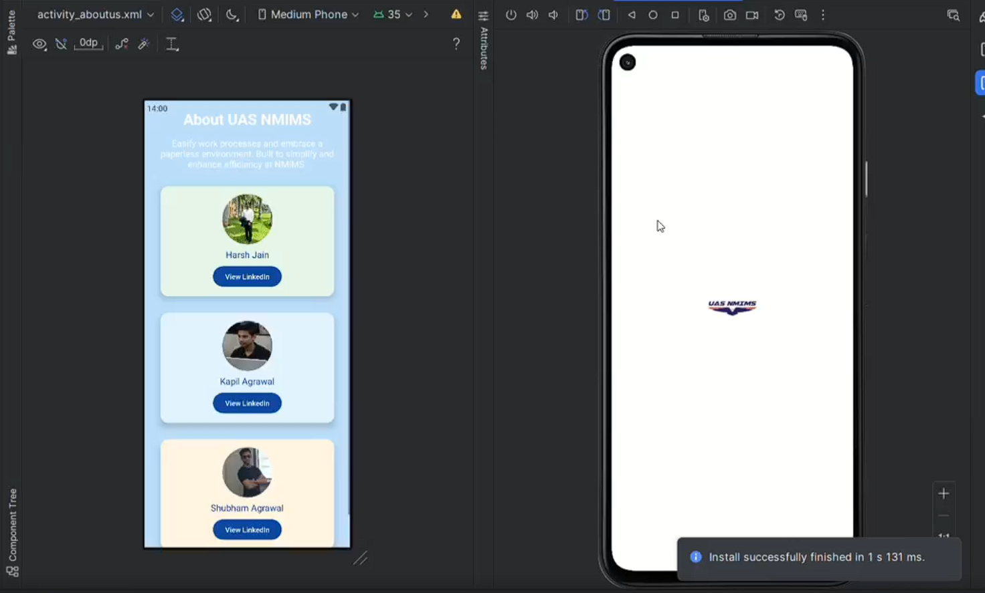
Task: Open emulator snapshots
Action: [x=703, y=15]
